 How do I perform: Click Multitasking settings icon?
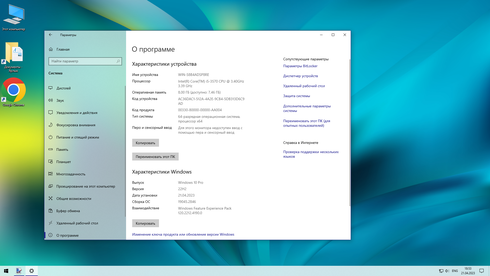[51, 174]
